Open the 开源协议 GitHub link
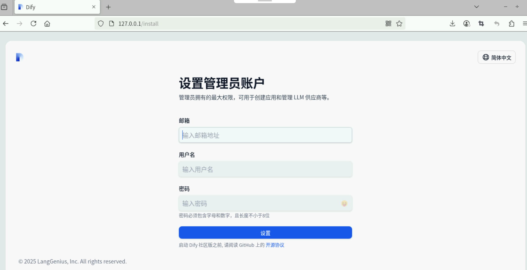 [x=275, y=245]
